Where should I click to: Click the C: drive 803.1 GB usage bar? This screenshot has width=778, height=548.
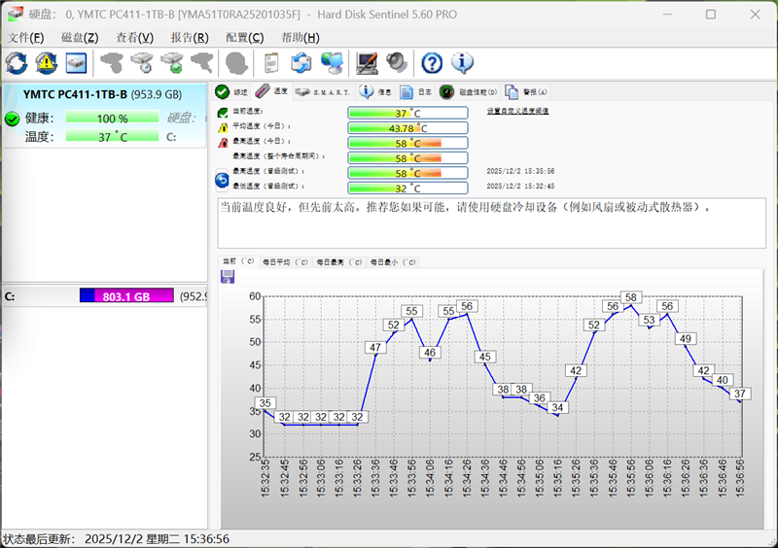(x=125, y=295)
